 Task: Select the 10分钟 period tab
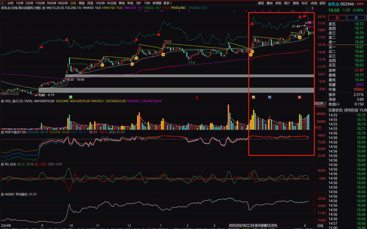tap(100, 3)
